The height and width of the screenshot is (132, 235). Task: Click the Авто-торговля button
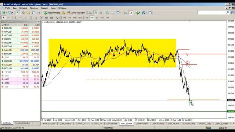point(76,13)
